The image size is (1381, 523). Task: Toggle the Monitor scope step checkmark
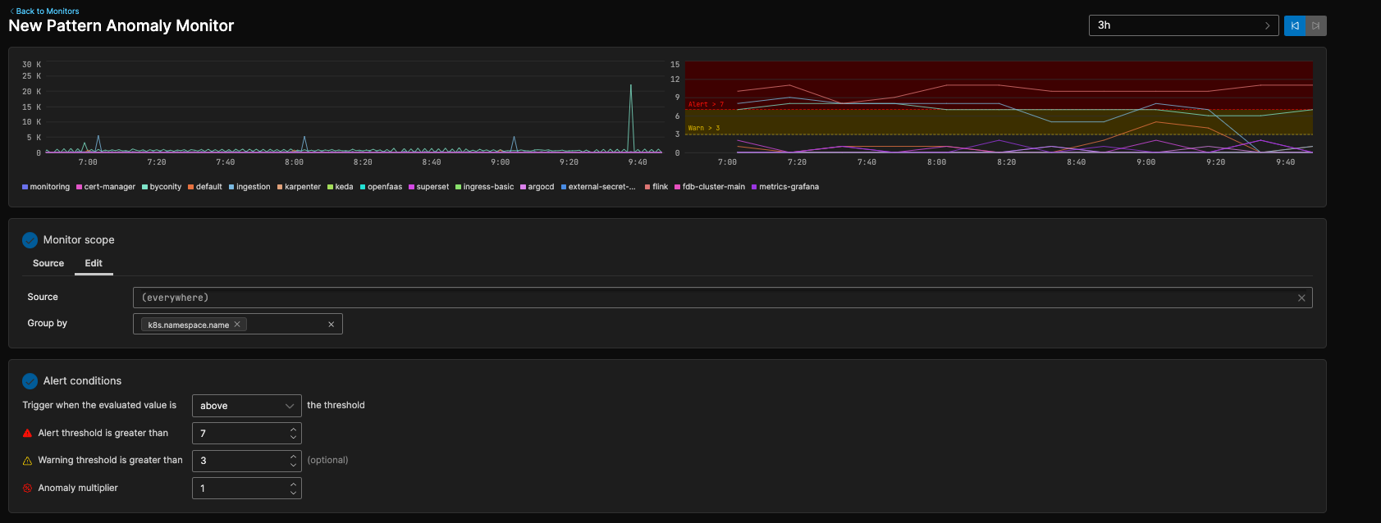[x=30, y=240]
